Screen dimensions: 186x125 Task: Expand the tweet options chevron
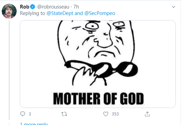coord(173,7)
